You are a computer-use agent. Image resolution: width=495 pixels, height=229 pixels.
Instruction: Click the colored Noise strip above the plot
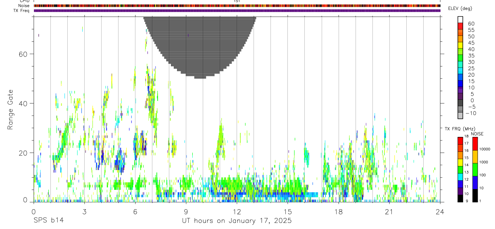click(237, 6)
